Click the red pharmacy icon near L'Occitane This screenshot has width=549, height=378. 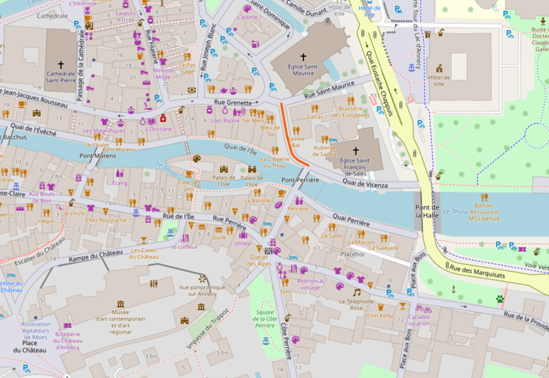(163, 119)
